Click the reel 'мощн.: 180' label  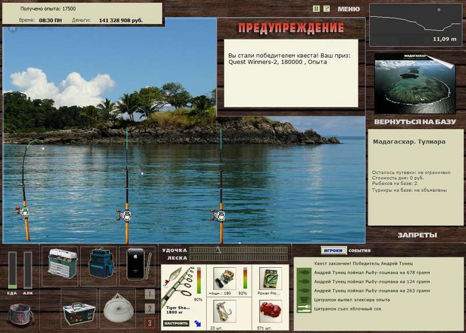coord(220,293)
